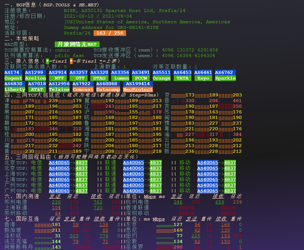The width and height of the screenshot is (304, 250).
Task: Click the AS6453 TATA tag
Action: pyautogui.click(x=183, y=75)
